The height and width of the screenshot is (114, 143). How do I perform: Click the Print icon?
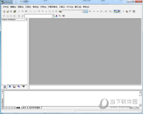pyautogui.click(x=106, y=11)
